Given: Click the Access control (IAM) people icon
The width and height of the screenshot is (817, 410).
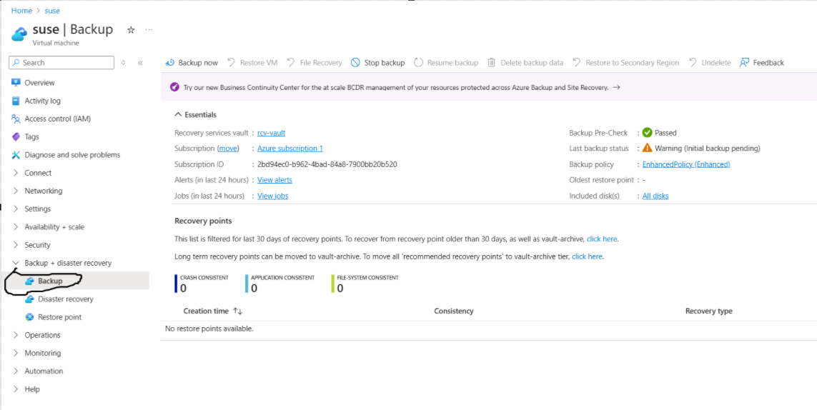Looking at the screenshot, I should 16,119.
